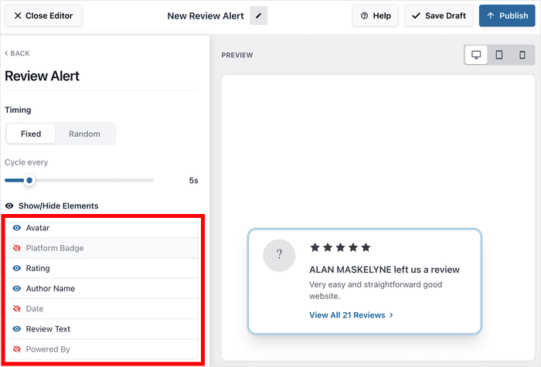541x367 pixels.
Task: Select Random timing option
Action: tap(84, 134)
